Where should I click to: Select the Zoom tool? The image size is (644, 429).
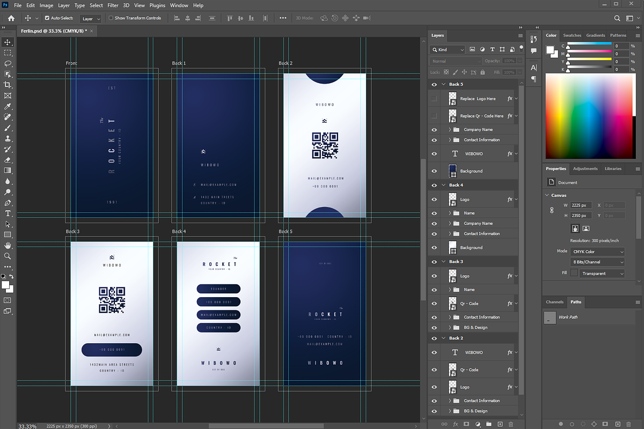[x=8, y=256]
